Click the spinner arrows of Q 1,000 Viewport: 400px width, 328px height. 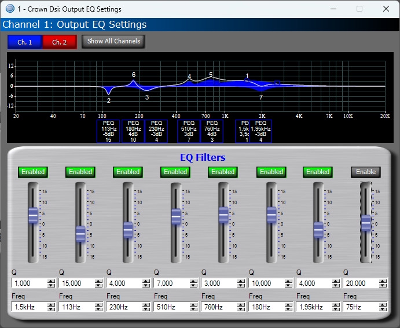point(51,283)
